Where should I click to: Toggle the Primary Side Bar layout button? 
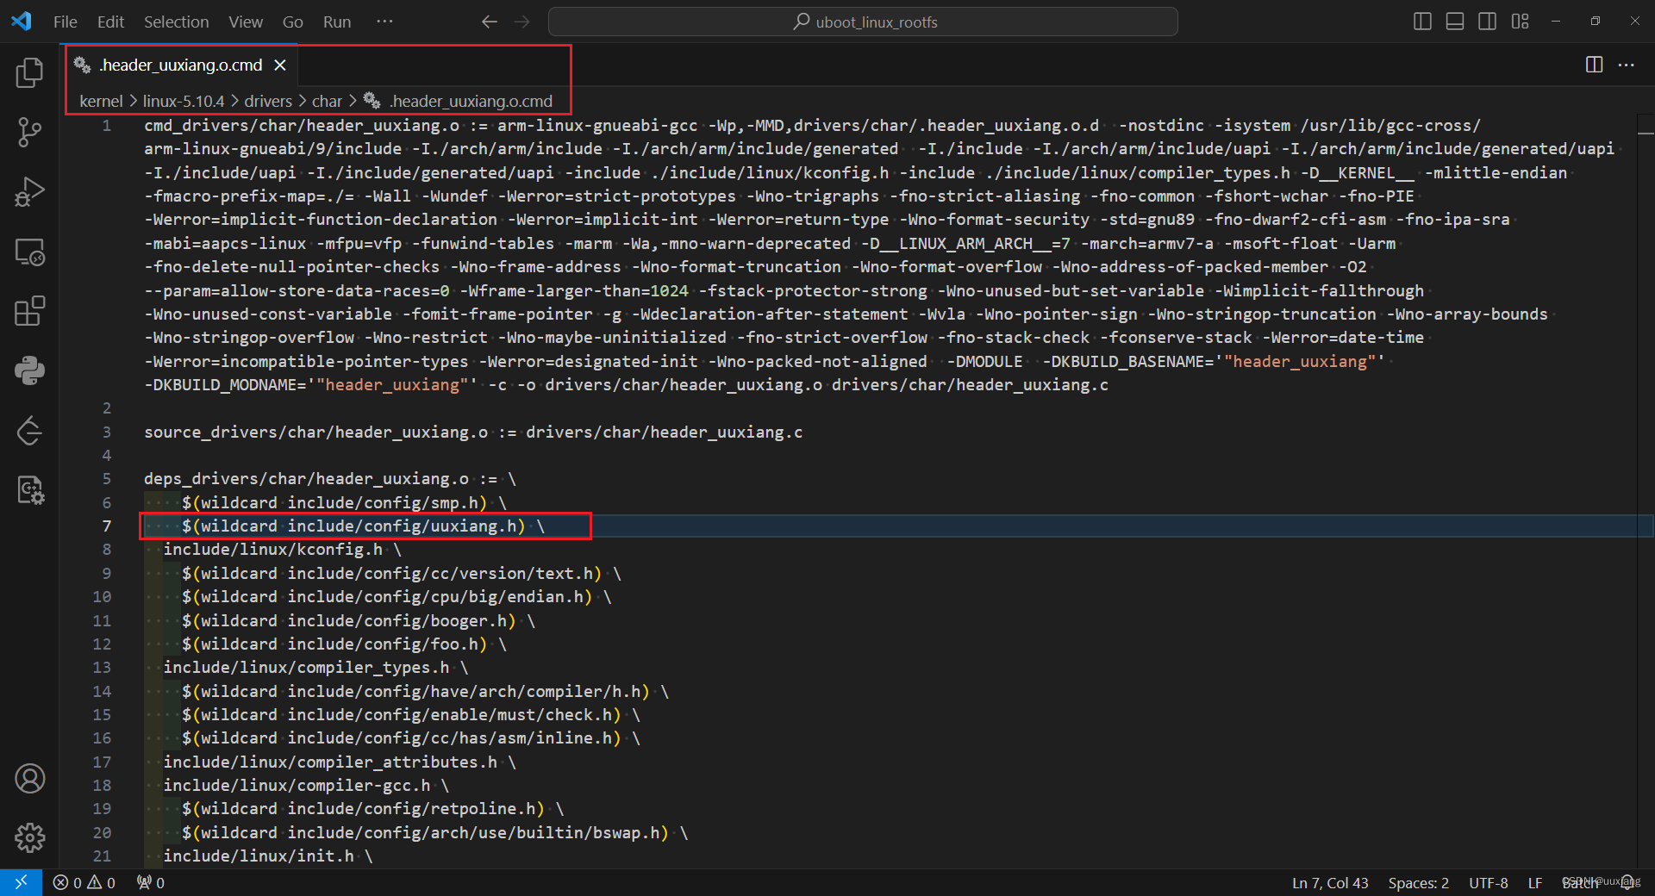click(x=1422, y=22)
